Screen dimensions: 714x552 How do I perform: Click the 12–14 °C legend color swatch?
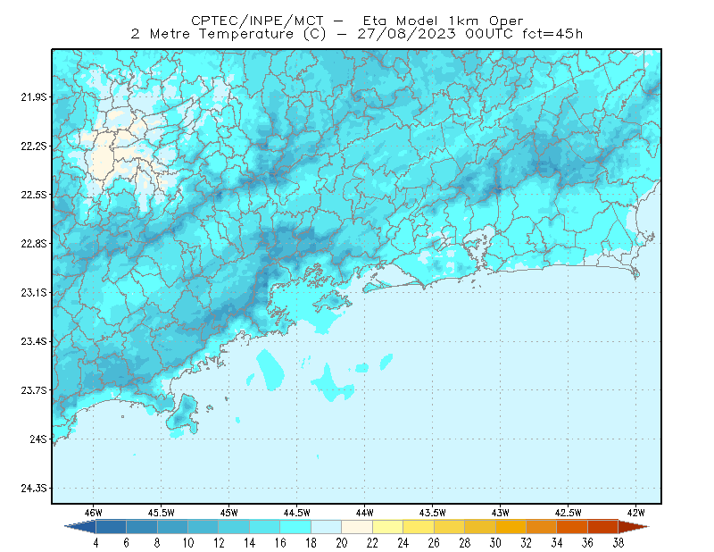point(234,527)
